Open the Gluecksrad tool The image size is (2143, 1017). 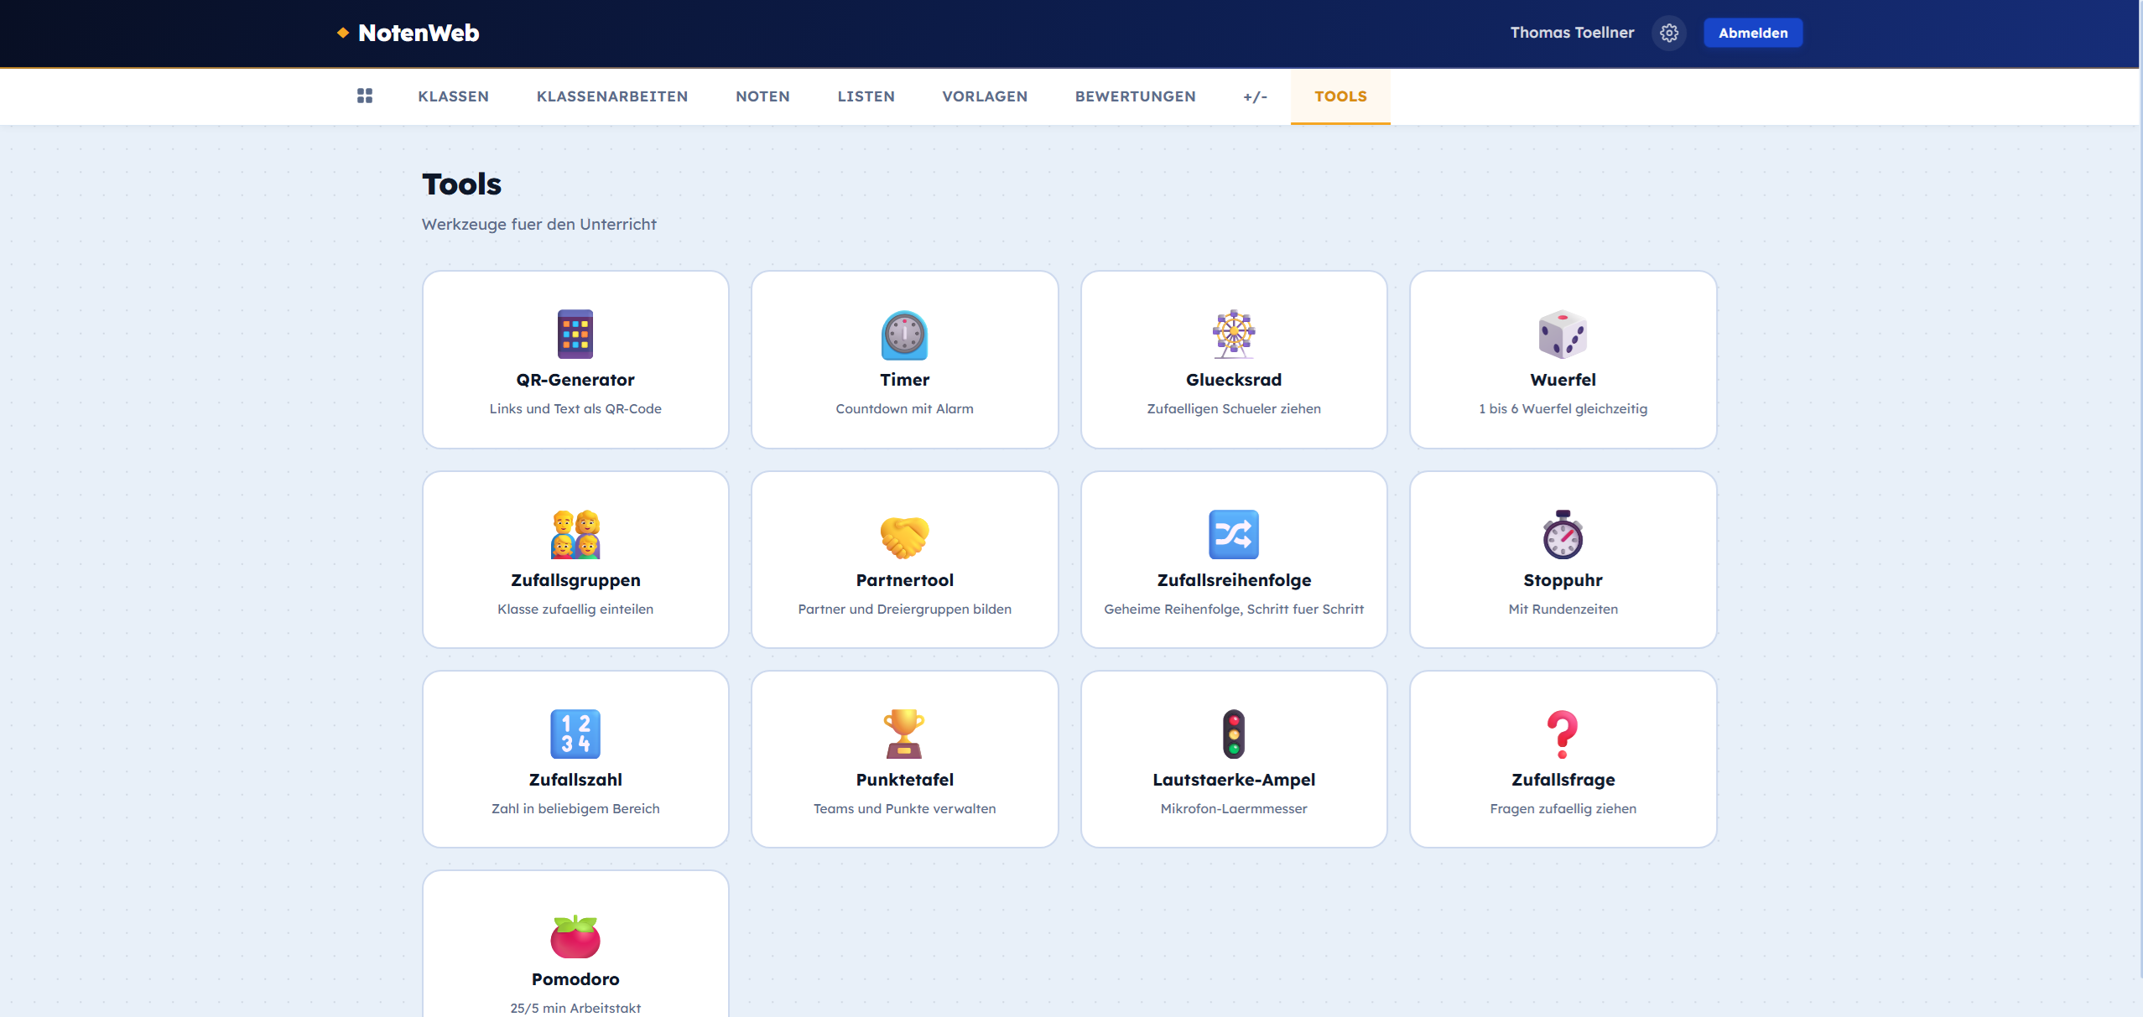pyautogui.click(x=1233, y=359)
